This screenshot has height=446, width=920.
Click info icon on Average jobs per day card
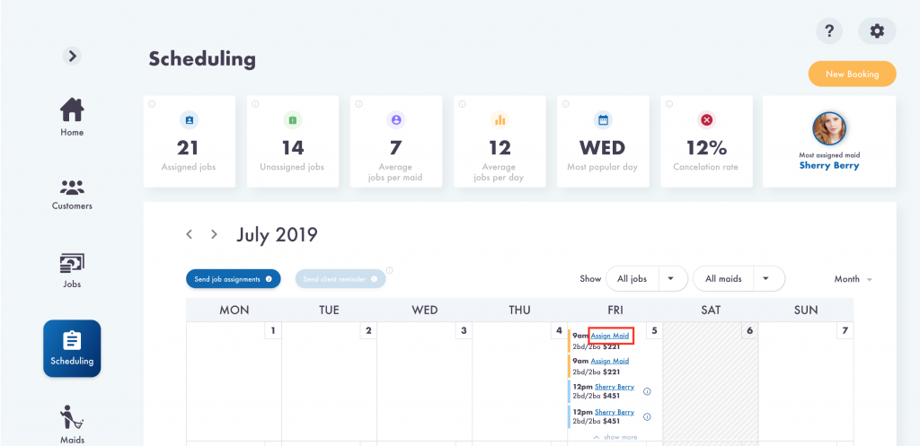(463, 104)
